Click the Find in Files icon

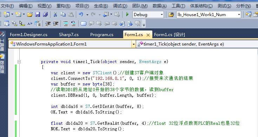pos(171,15)
